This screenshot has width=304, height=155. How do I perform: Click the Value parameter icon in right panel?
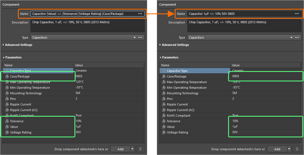click(164, 127)
